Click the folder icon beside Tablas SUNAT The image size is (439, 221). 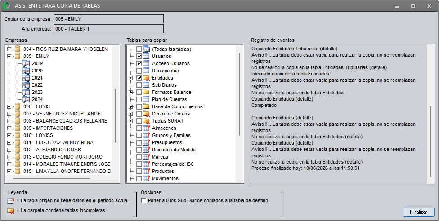pos(146,121)
